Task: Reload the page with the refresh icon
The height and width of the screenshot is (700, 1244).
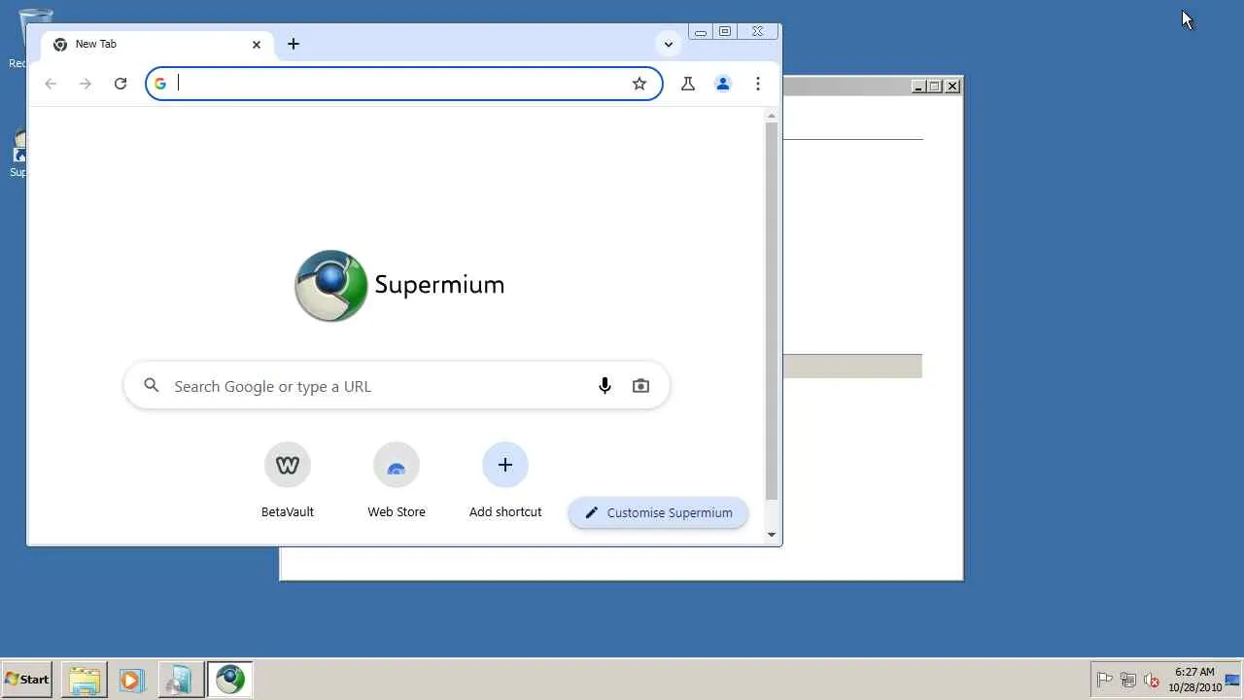Action: point(121,84)
